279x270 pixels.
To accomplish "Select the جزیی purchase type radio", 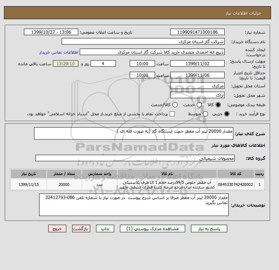I will point(227,114).
